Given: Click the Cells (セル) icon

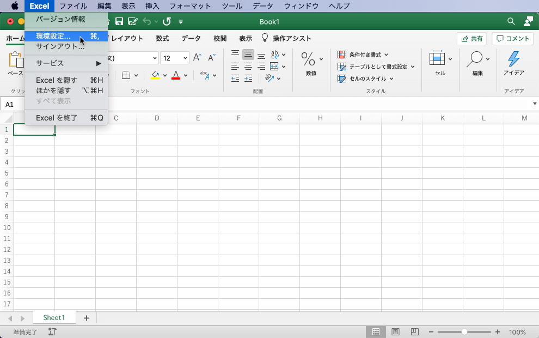Looking at the screenshot, I should pyautogui.click(x=437, y=58).
